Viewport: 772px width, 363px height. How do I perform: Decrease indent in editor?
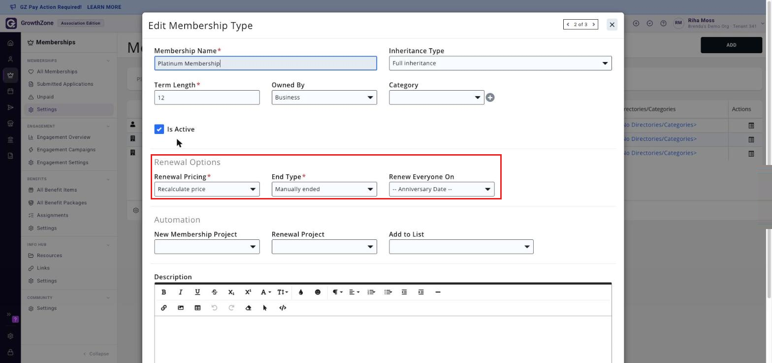click(404, 292)
